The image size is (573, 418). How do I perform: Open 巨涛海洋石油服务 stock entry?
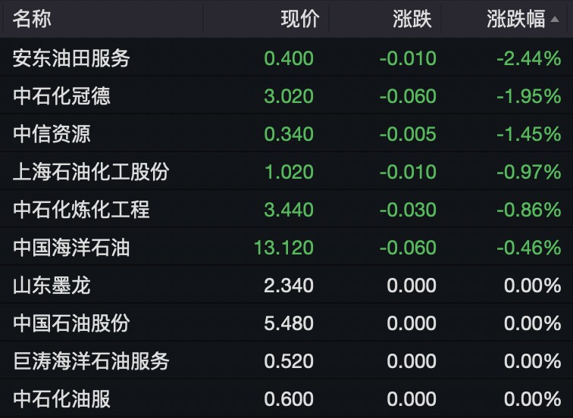point(91,361)
